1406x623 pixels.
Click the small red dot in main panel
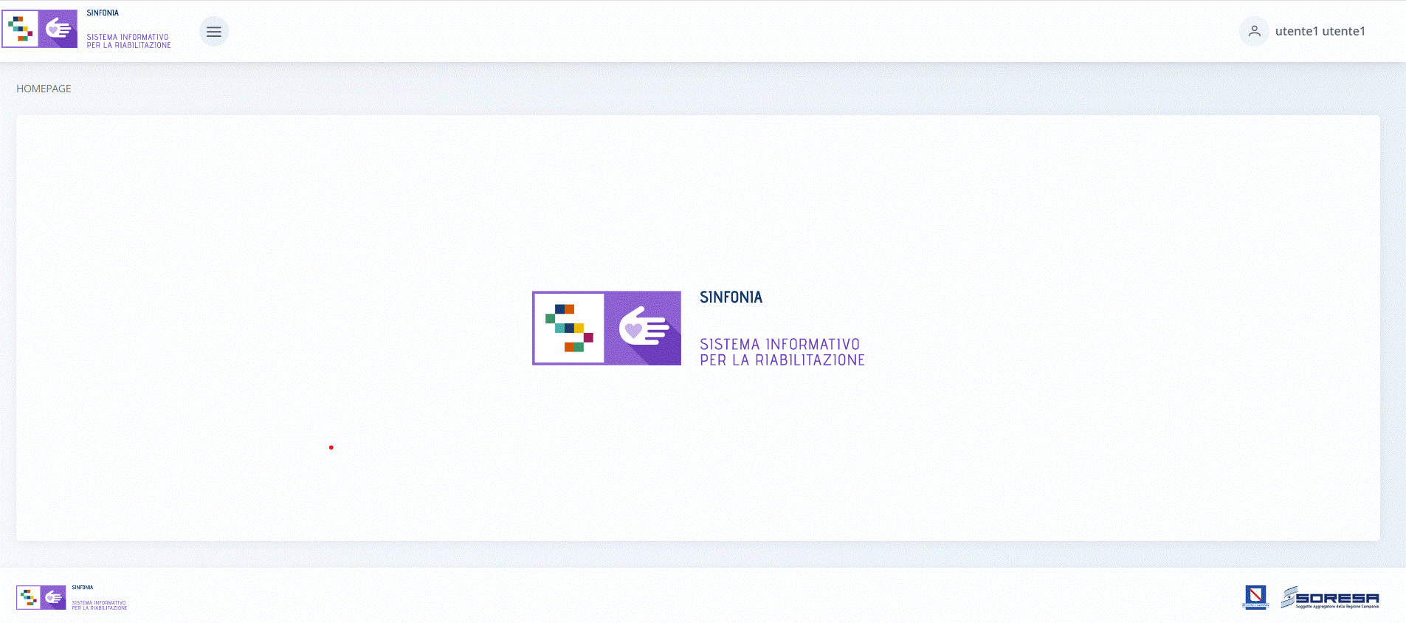click(x=331, y=447)
